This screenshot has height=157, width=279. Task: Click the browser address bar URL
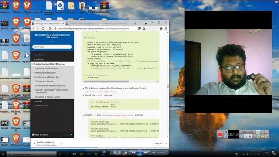coord(93,28)
